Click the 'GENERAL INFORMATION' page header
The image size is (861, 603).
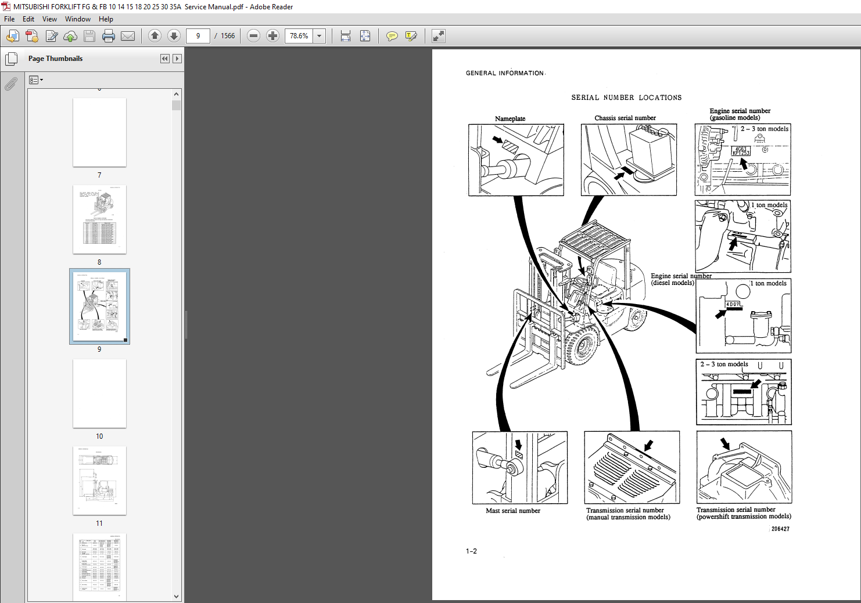(505, 73)
